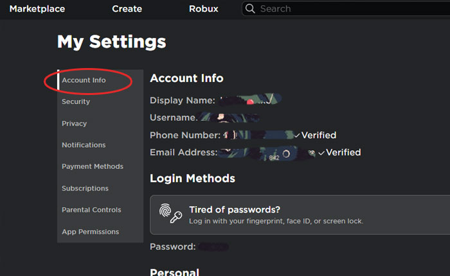The height and width of the screenshot is (276, 450).
Task: View the Subscriptions tab
Action: click(85, 189)
